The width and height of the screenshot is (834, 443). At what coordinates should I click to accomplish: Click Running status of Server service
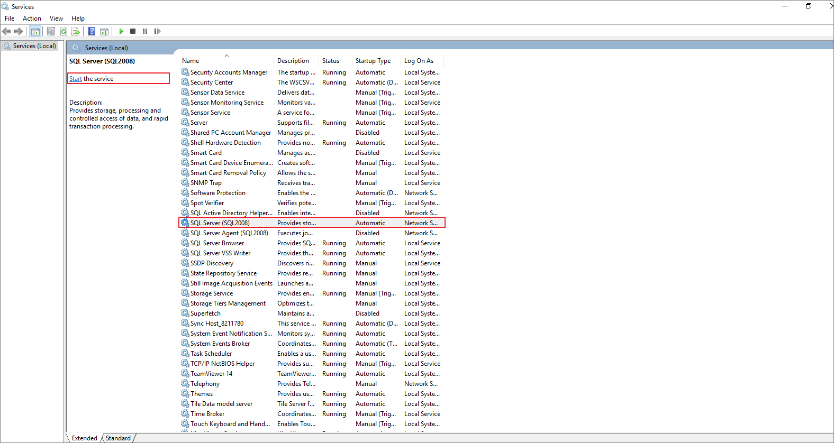[x=334, y=123]
